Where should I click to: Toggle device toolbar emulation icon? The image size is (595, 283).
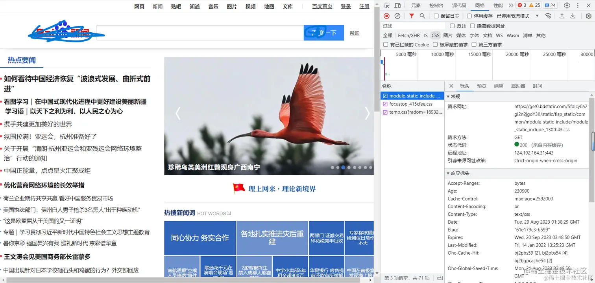point(398,6)
